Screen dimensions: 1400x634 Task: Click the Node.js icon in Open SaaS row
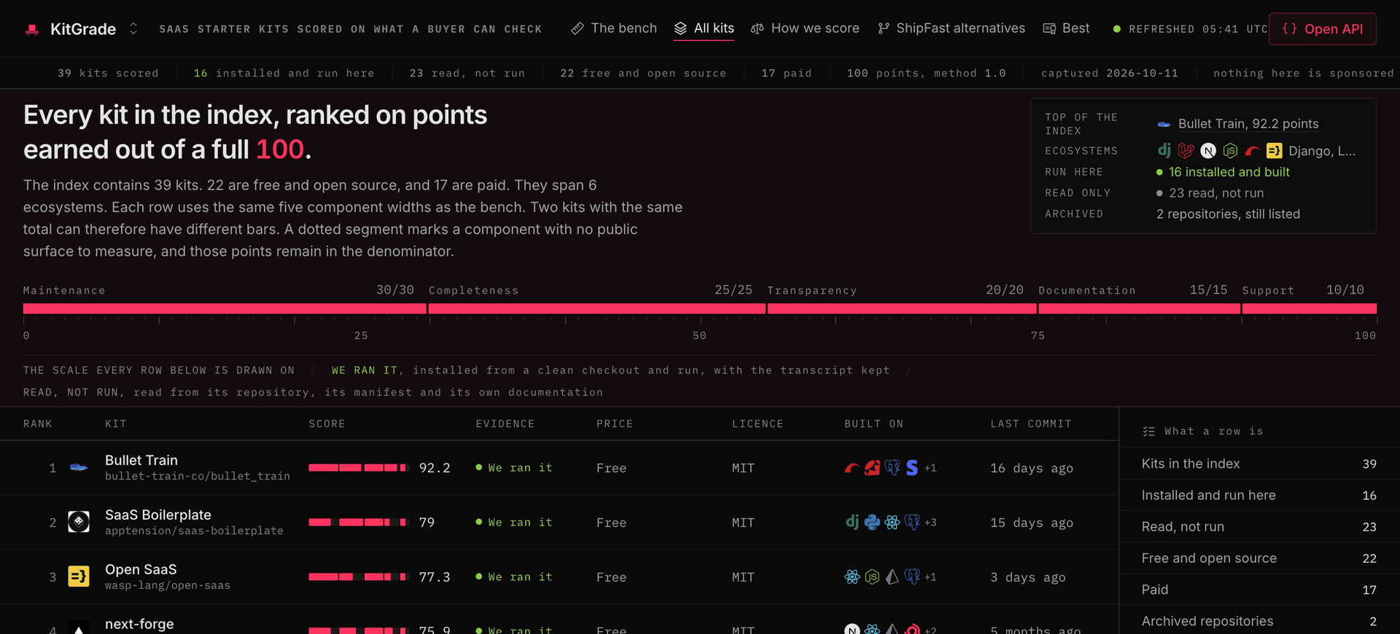872,576
